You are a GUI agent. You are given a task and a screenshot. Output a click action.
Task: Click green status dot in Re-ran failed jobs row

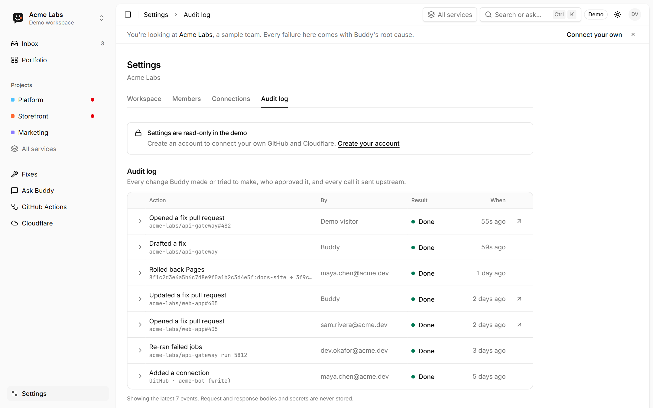pos(413,351)
